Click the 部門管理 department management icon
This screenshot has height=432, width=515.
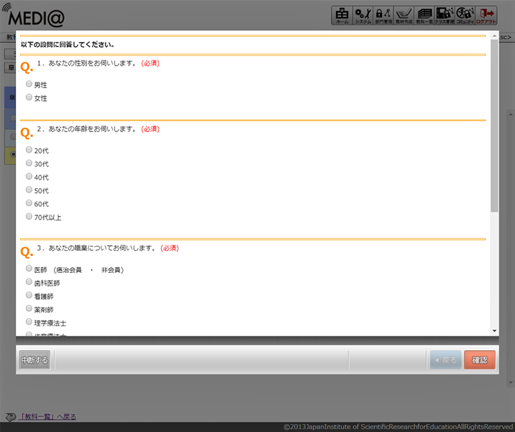383,15
